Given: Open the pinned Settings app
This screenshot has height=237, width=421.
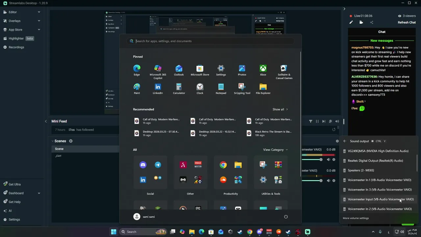Looking at the screenshot, I should pos(221,70).
